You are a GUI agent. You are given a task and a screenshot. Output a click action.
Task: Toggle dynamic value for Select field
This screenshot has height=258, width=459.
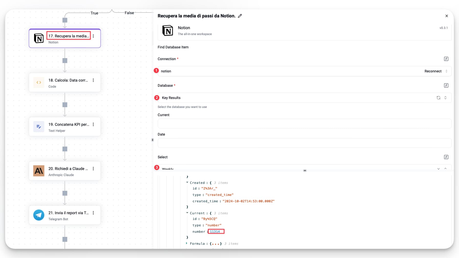click(446, 157)
